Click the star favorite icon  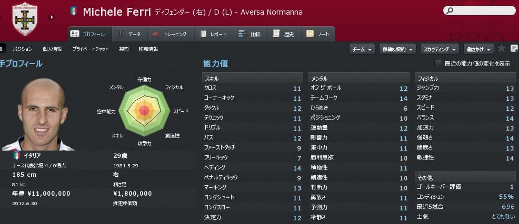(502, 48)
